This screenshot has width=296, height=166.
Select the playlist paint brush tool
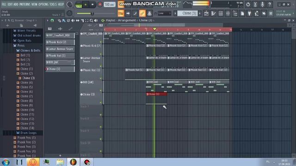click(x=64, y=20)
